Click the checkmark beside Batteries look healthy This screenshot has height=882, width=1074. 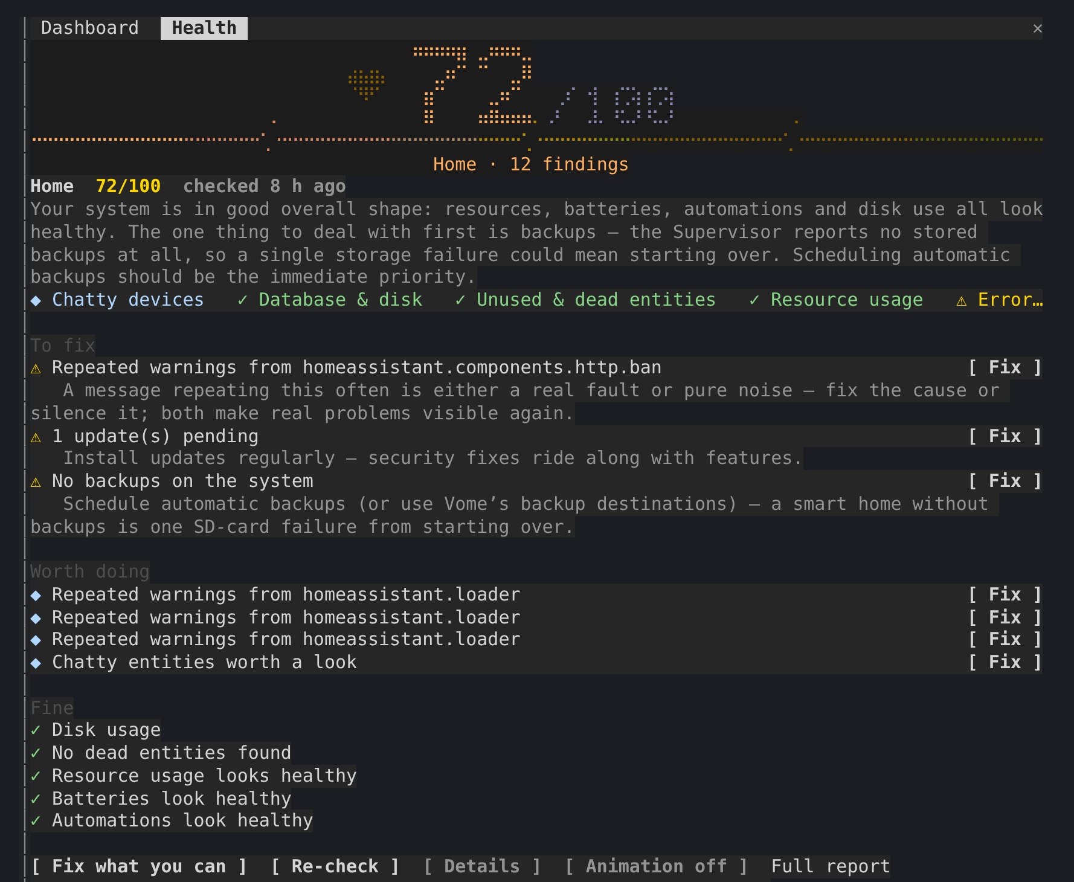point(36,799)
